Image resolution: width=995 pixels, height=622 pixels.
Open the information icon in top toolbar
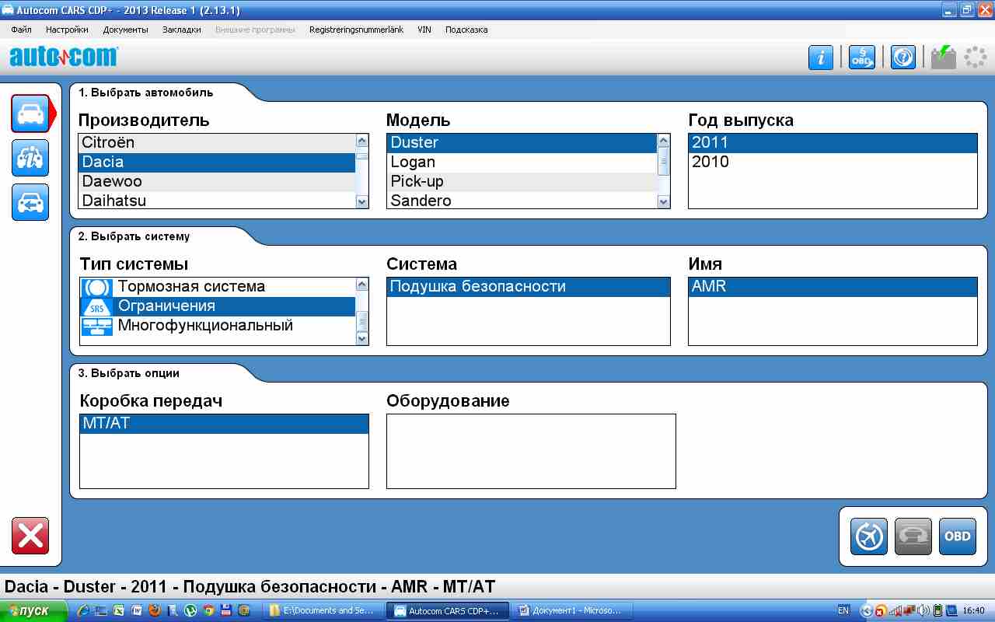(820, 58)
